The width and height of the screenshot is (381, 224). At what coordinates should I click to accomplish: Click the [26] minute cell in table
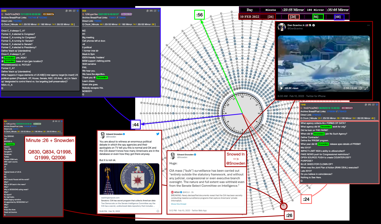(x=271, y=17)
